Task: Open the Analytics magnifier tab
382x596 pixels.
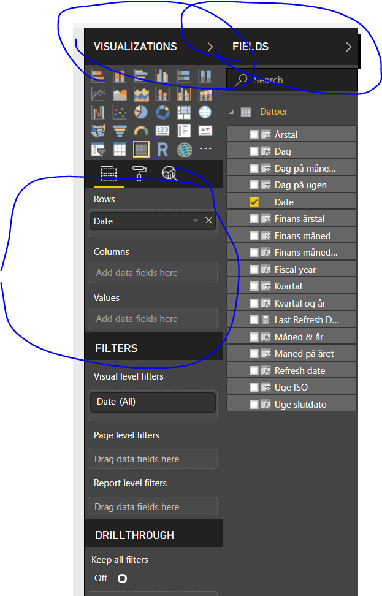Action: coord(169,174)
